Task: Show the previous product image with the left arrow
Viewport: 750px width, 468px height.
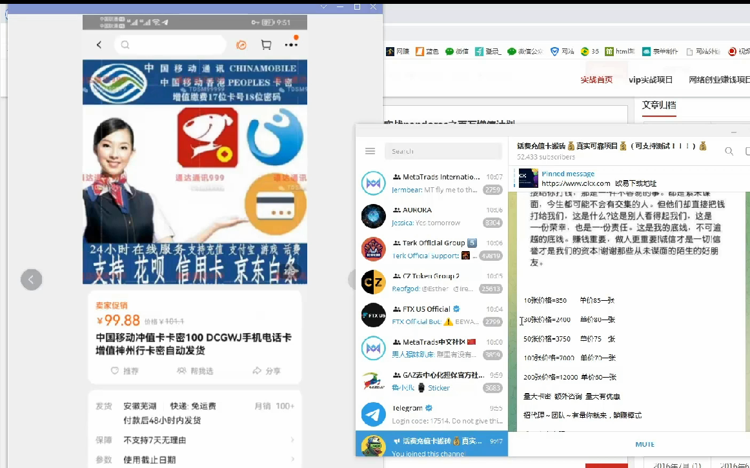Action: coord(31,280)
